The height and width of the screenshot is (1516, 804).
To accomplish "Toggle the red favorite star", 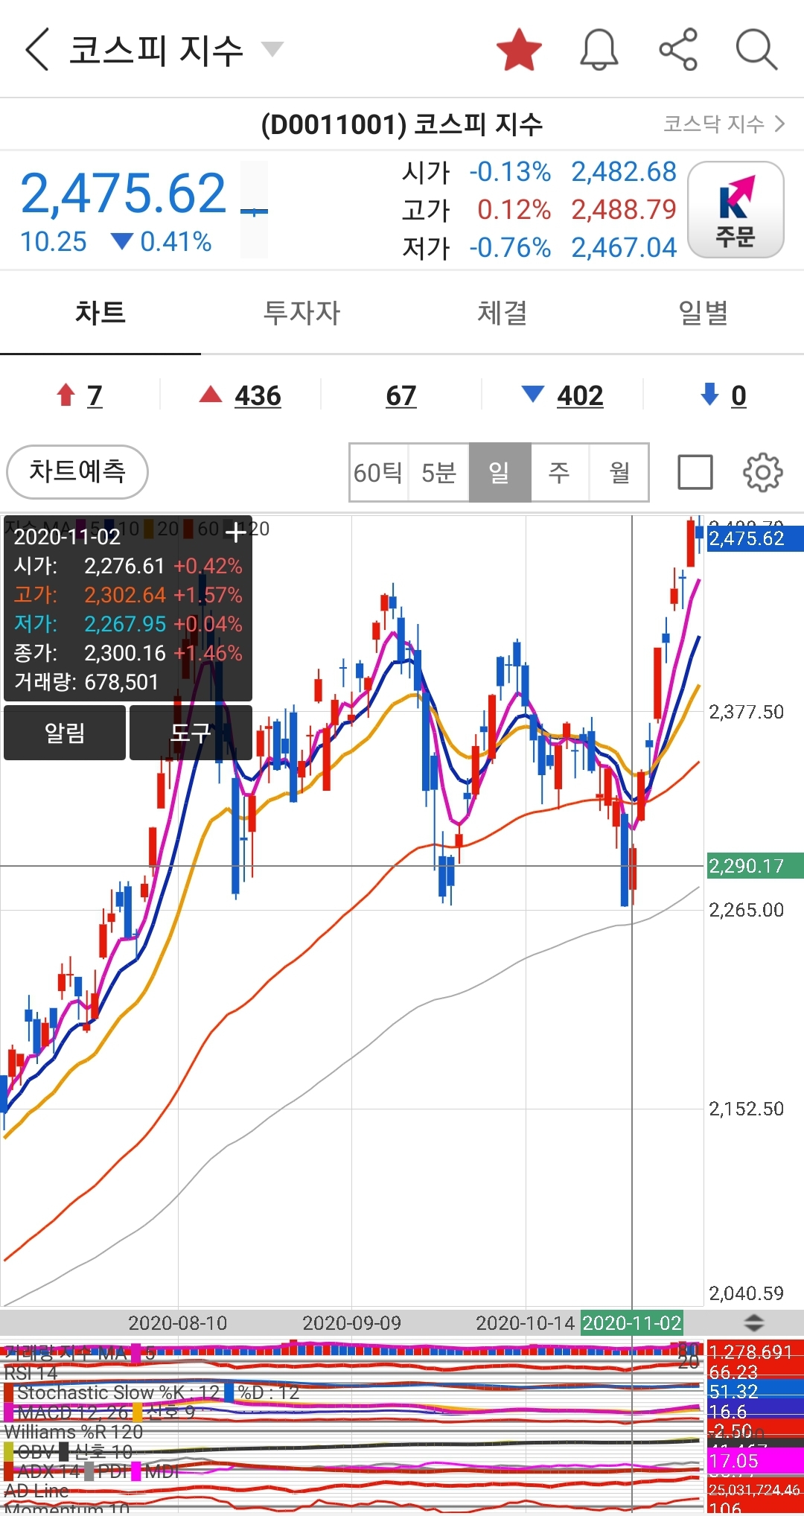I will 519,50.
